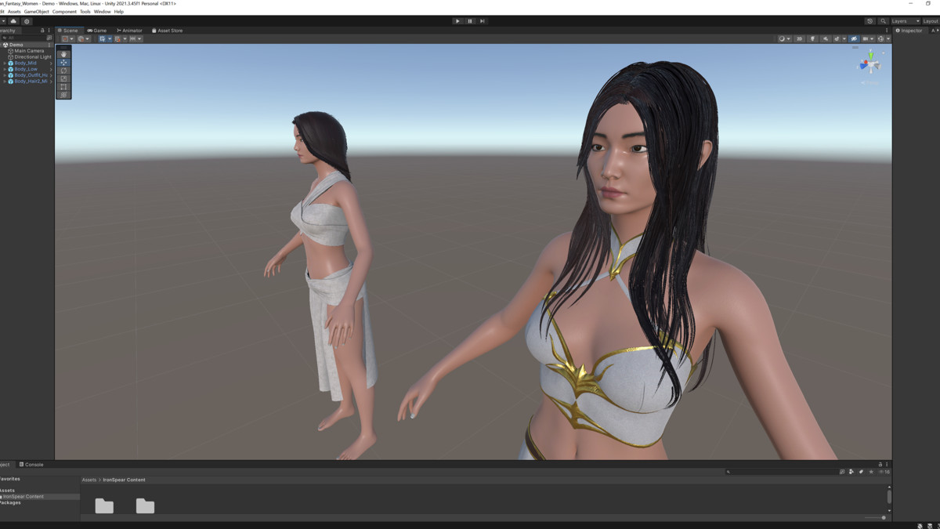This screenshot has height=529, width=940.
Task: Toggle scene effects icon
Action: tap(837, 38)
